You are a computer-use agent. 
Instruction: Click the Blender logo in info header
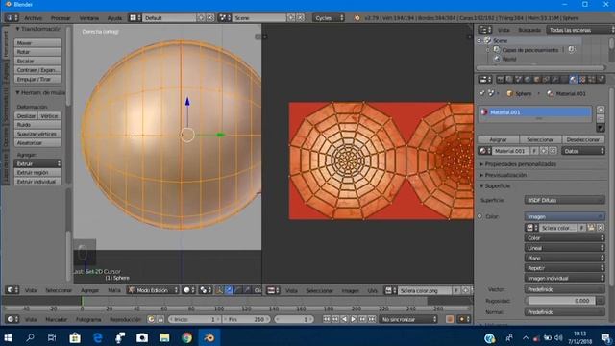(x=357, y=18)
